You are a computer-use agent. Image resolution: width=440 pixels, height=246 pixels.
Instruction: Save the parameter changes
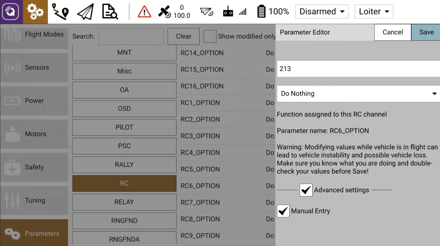pyautogui.click(x=426, y=32)
